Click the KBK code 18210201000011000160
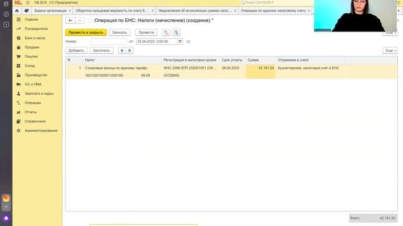This screenshot has width=403, height=226. tap(104, 75)
